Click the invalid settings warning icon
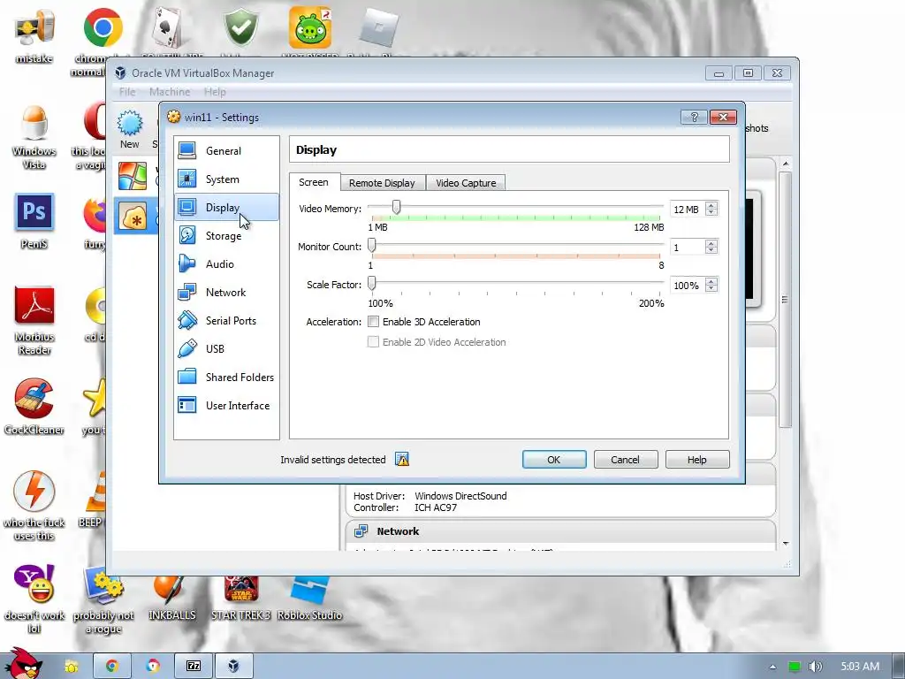 pyautogui.click(x=402, y=460)
